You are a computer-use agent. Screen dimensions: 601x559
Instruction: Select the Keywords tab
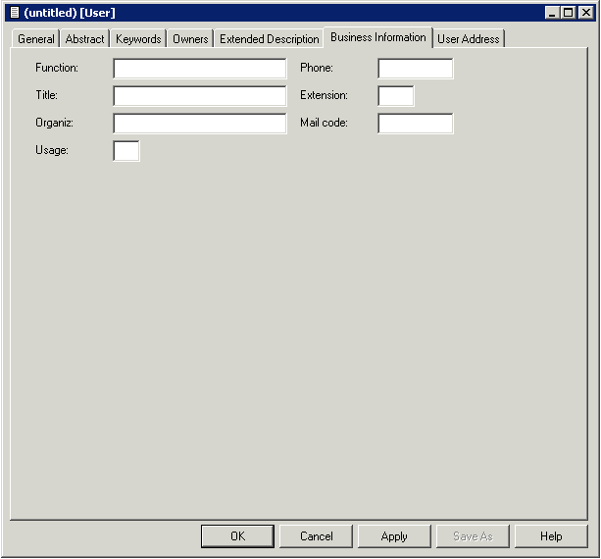click(x=138, y=39)
